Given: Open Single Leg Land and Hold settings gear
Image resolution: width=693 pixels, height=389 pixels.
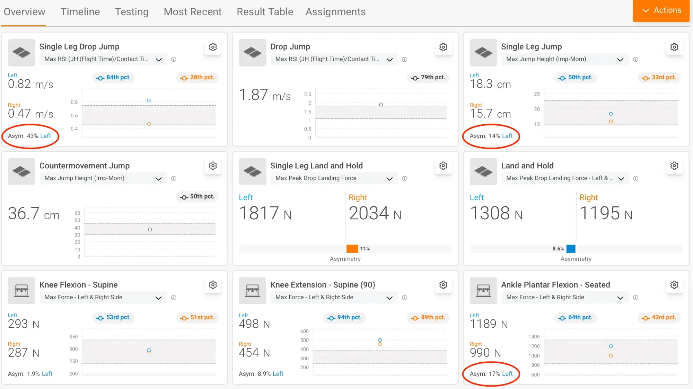Looking at the screenshot, I should tap(443, 166).
